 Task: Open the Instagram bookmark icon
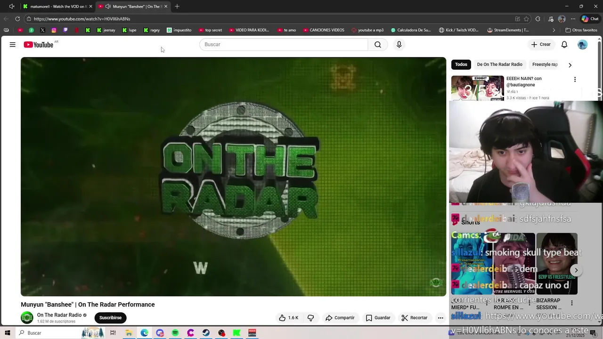(54, 30)
